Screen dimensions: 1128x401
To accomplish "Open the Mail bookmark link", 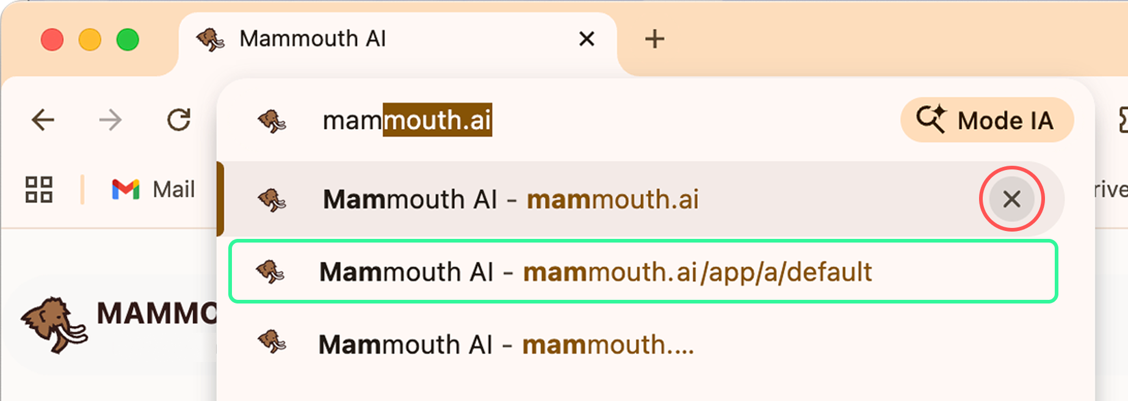I will point(173,190).
